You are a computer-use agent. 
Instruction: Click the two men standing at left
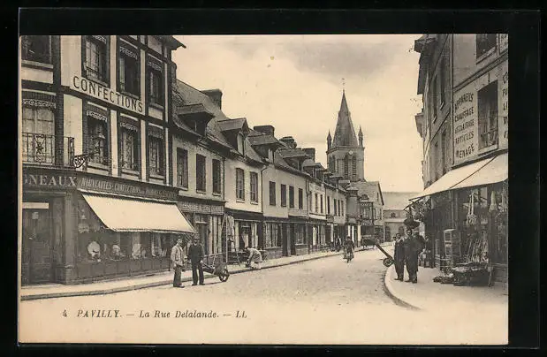(x=187, y=262)
